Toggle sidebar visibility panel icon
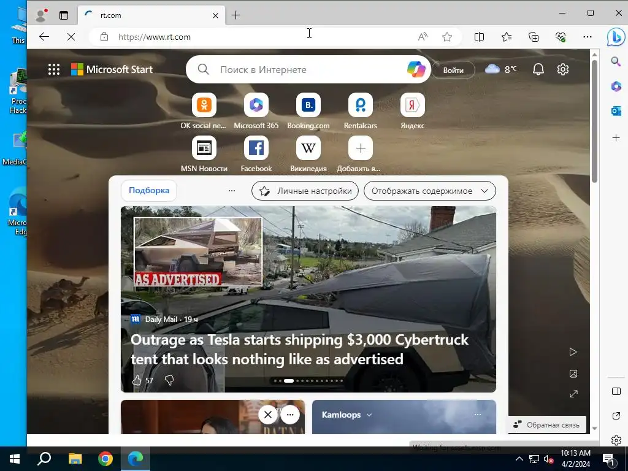The image size is (628, 471). (x=616, y=391)
